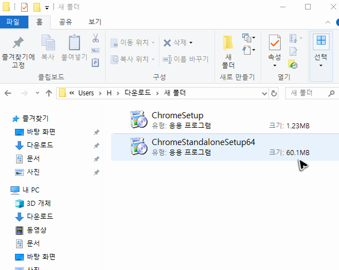The width and height of the screenshot is (339, 270).
Task: Click the quick access properties checkmark icon
Action: (x=24, y=7)
